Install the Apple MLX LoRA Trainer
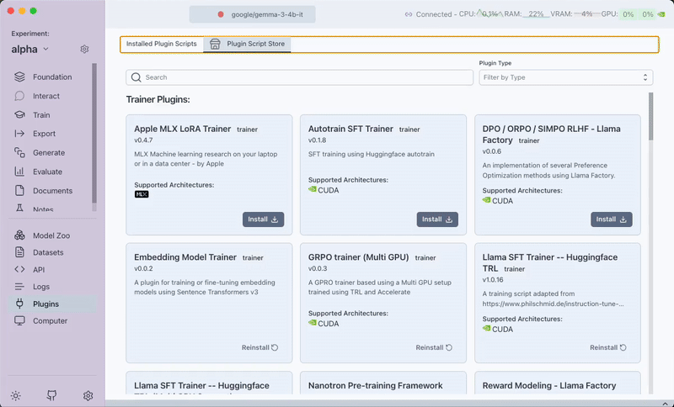This screenshot has width=674, height=407. 263,219
